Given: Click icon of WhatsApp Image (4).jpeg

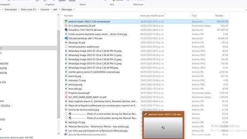Looking at the screenshot, I should coord(66,51).
